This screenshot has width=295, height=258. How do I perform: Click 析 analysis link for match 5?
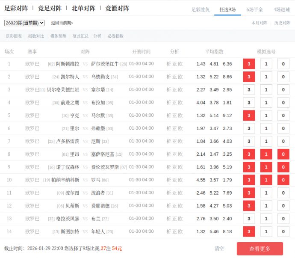tap(168, 116)
